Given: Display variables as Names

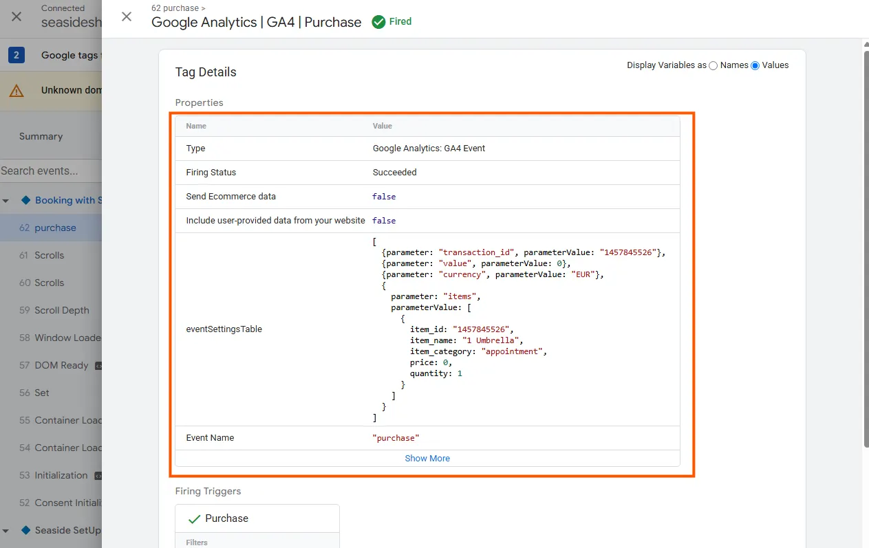Looking at the screenshot, I should click(x=714, y=65).
